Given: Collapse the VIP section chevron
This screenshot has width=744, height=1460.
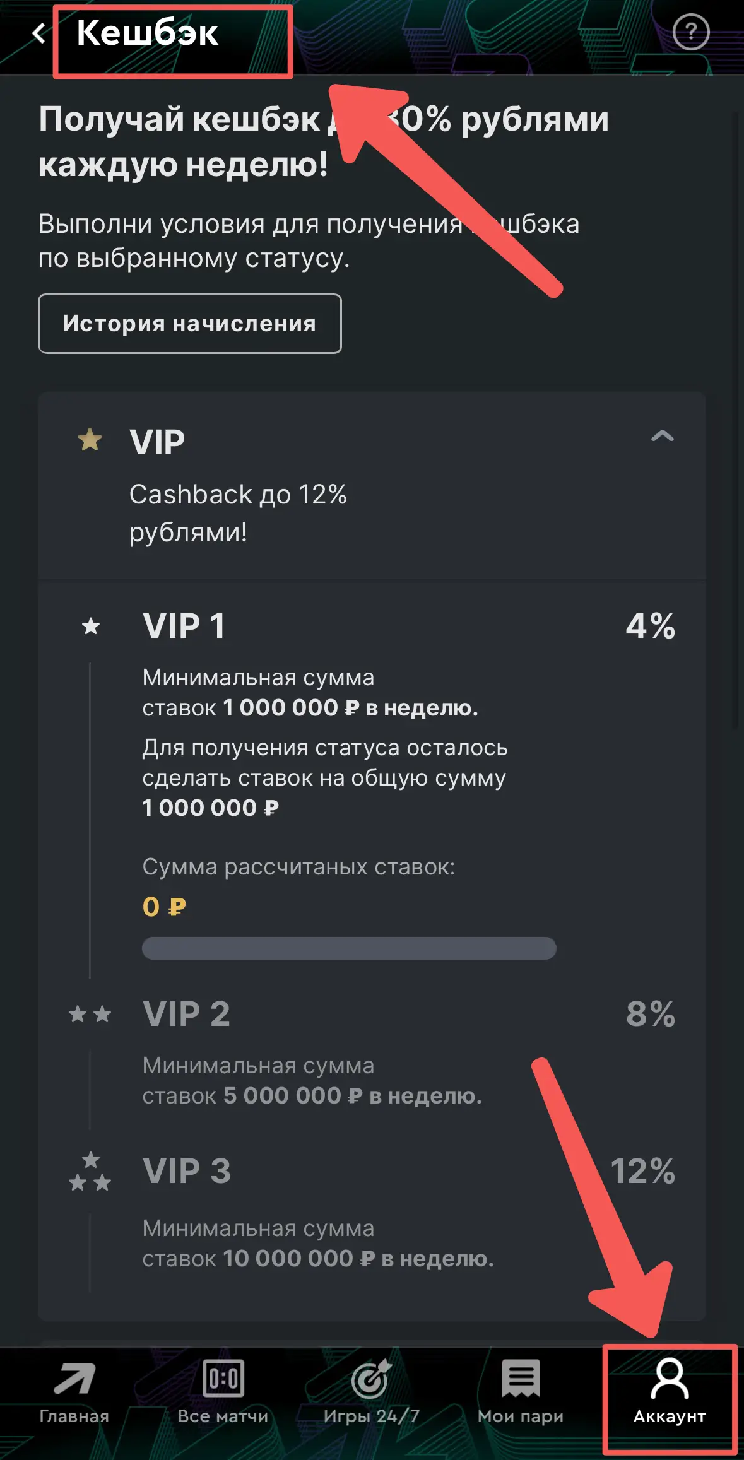Looking at the screenshot, I should [x=662, y=435].
